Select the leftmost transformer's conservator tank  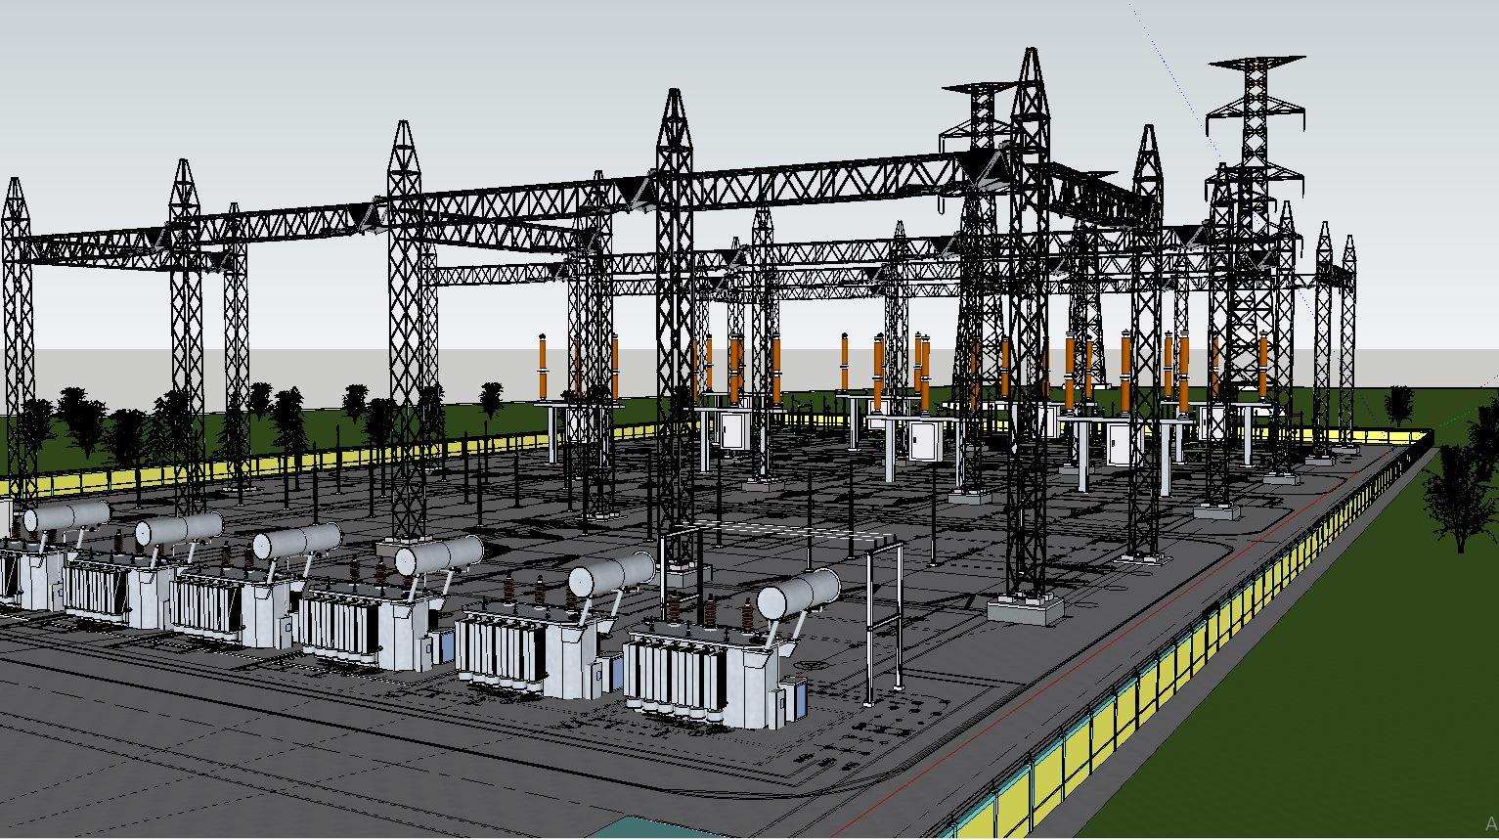(66, 517)
